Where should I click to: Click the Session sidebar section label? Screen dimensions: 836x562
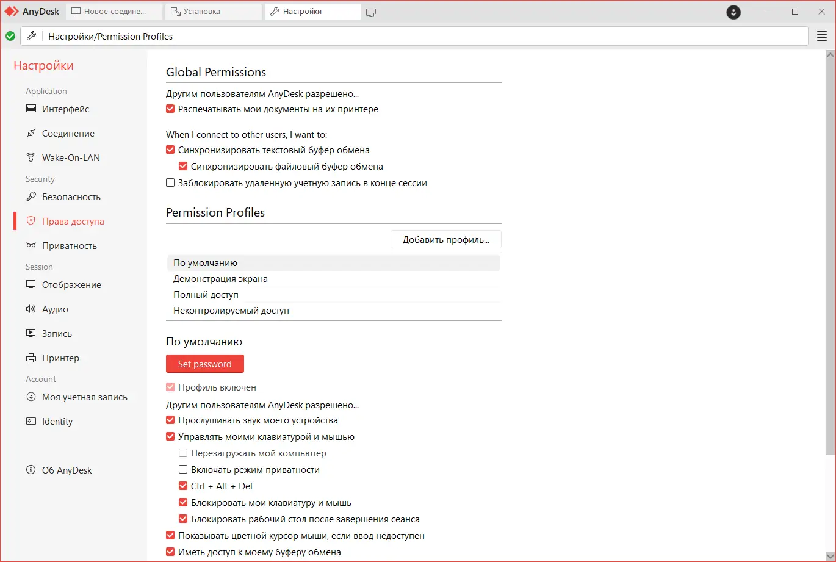tap(39, 267)
